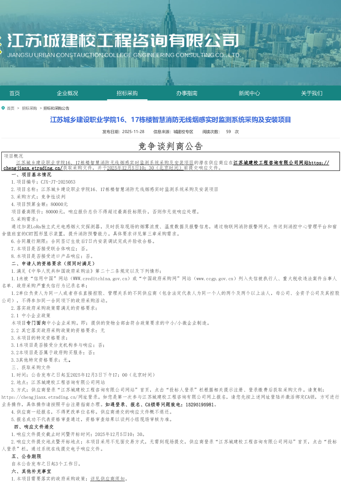Click the 竞争谈判商公告 heading
This screenshot has height=483, width=341.
(x=170, y=146)
